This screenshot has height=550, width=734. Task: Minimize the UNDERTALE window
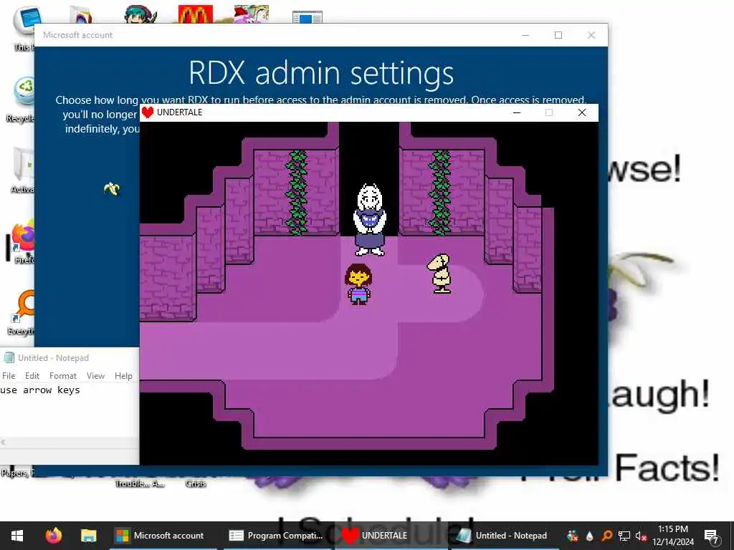coord(517,112)
